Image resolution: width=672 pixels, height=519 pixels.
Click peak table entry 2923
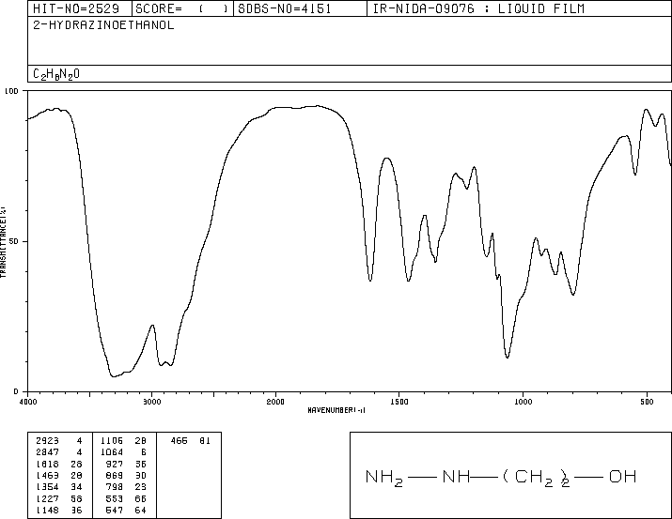click(48, 441)
